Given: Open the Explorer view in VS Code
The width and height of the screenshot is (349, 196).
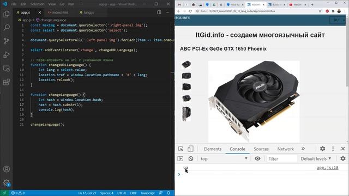Looking at the screenshot, I should [x=7, y=14].
